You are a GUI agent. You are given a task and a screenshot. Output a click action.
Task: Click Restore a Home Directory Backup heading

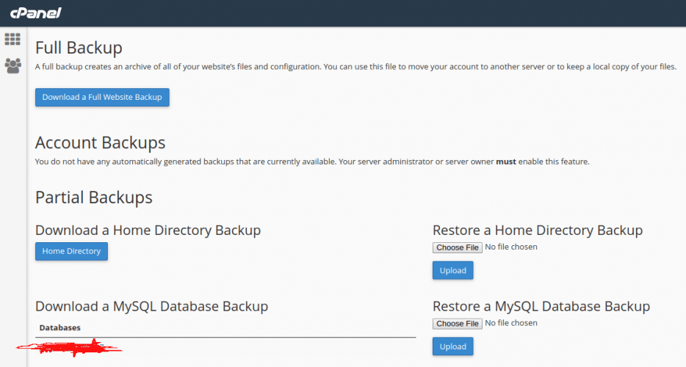538,230
